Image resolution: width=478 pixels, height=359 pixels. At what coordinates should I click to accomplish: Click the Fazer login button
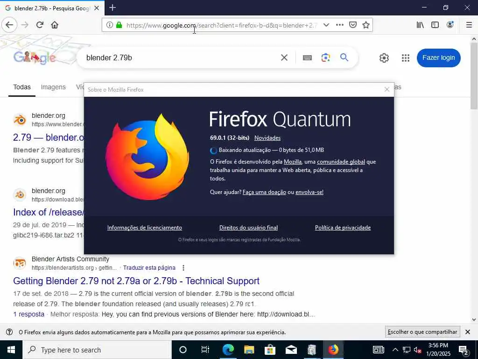[x=438, y=57]
